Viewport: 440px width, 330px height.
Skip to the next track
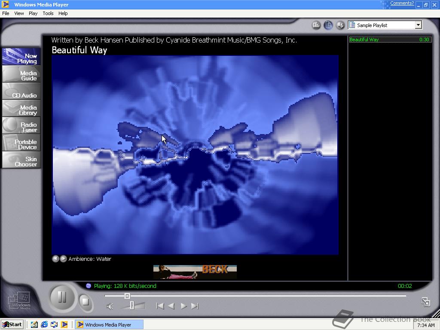(x=195, y=306)
